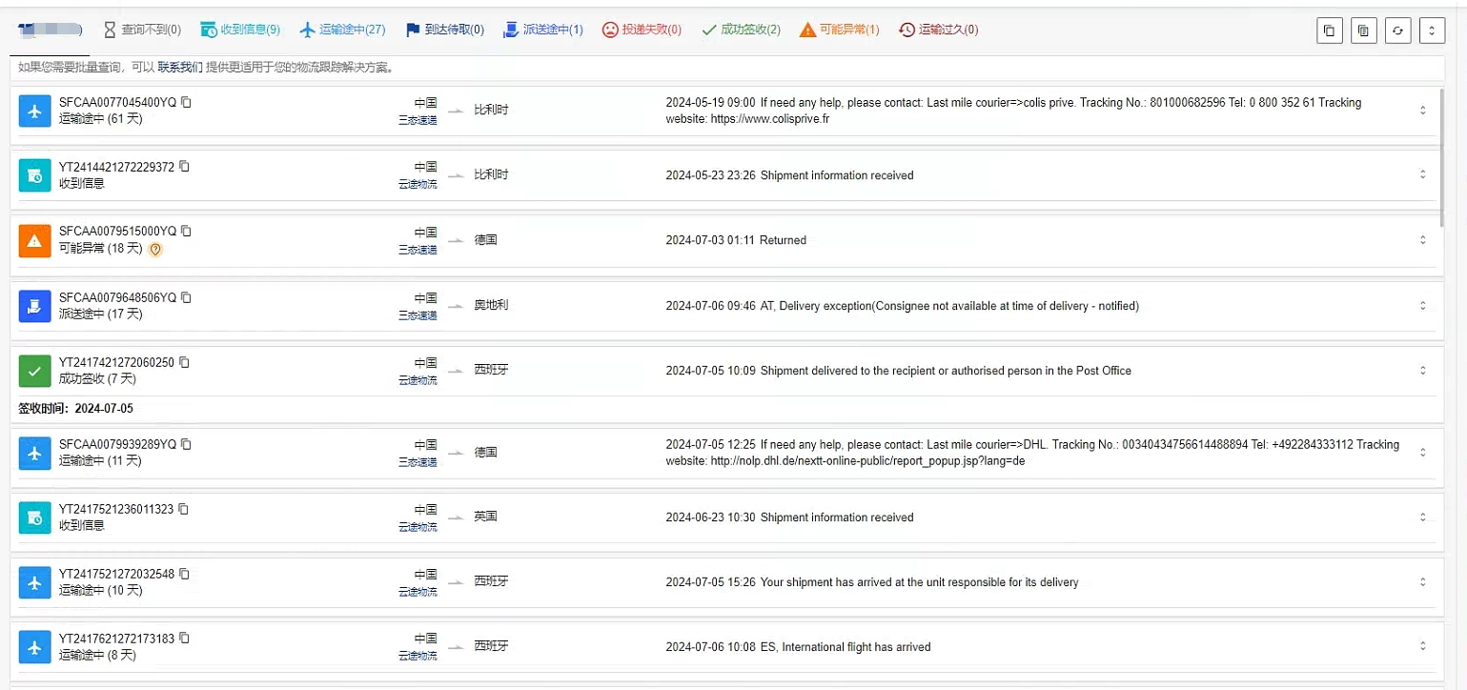Click the copy icon beside SFCAA0077045400YQ

click(187, 102)
